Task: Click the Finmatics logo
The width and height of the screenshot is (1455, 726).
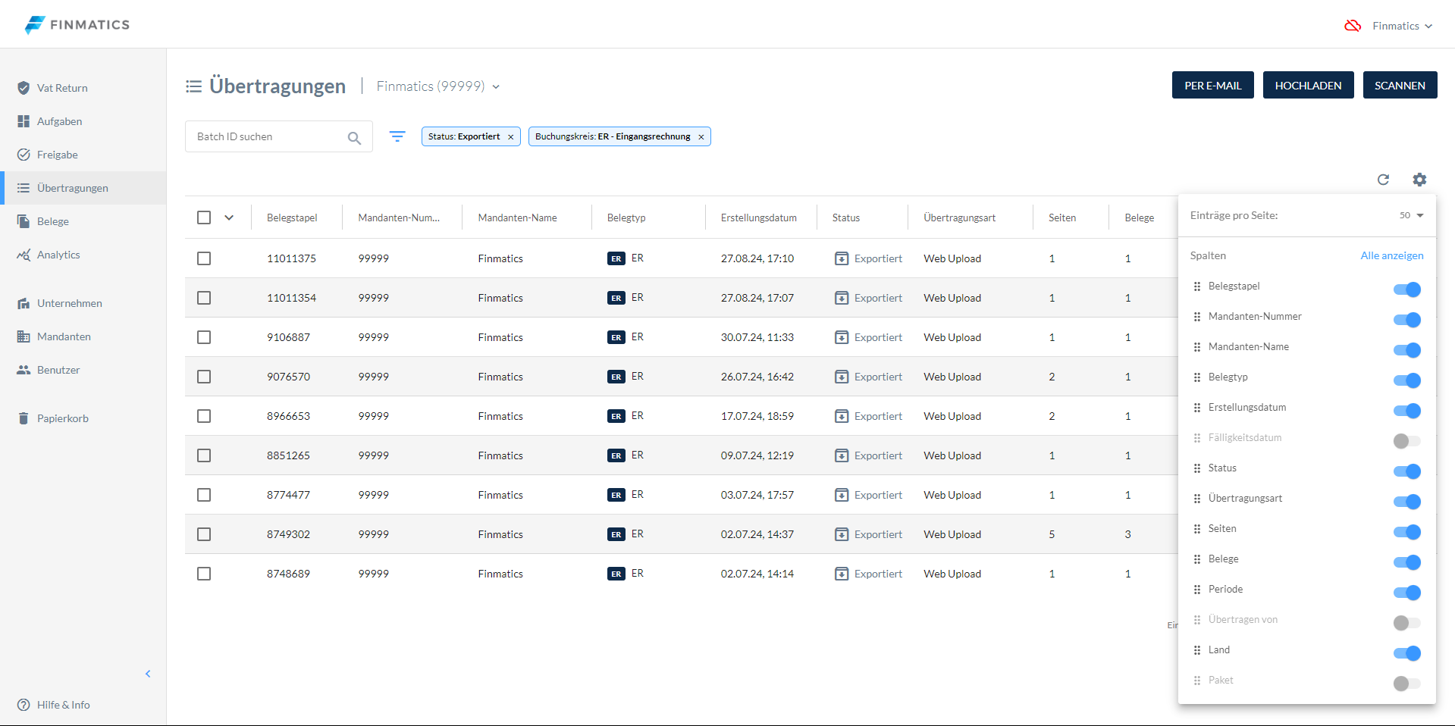Action: 77,24
